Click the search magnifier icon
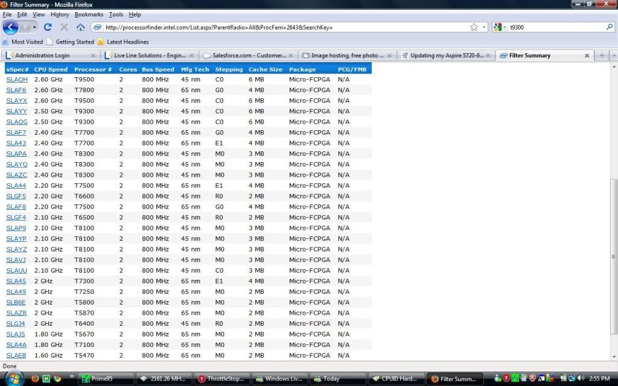618x386 pixels. click(610, 27)
